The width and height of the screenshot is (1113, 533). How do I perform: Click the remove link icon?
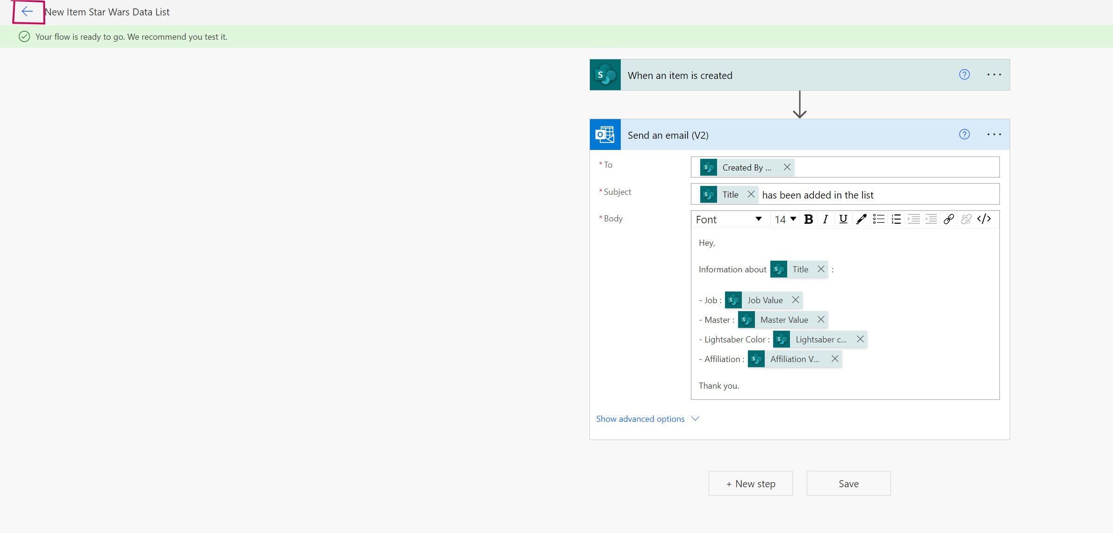click(966, 219)
